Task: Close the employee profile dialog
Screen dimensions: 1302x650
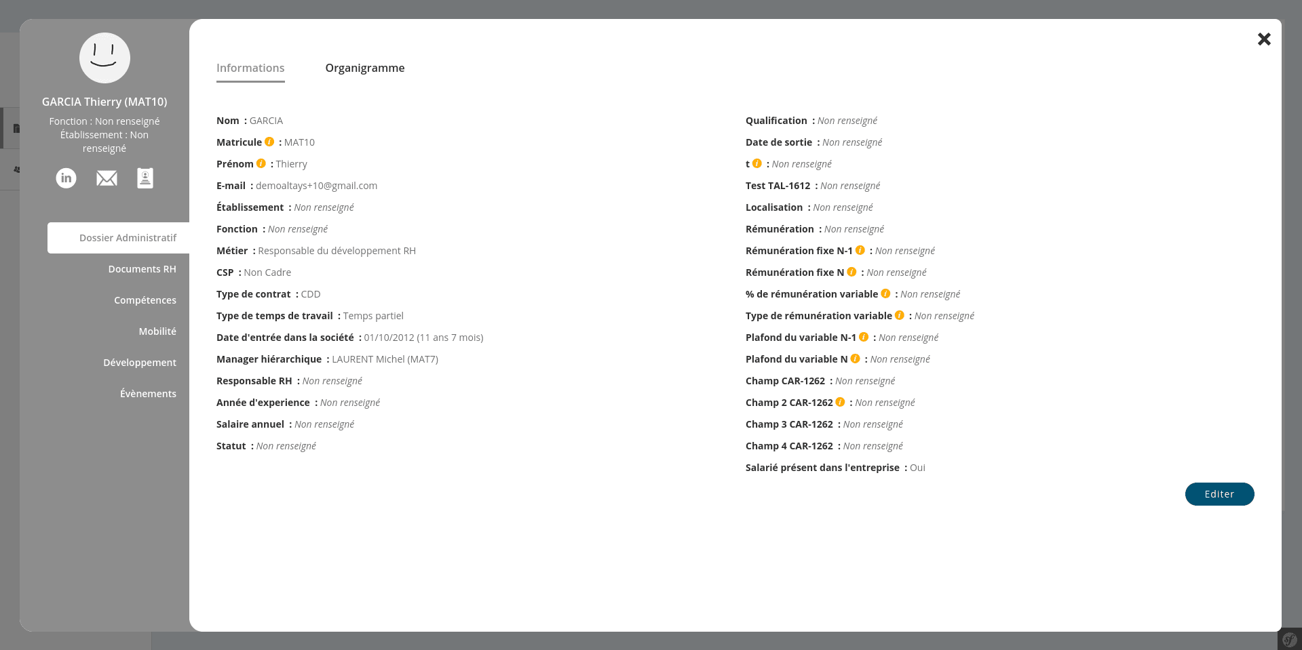Action: point(1263,39)
